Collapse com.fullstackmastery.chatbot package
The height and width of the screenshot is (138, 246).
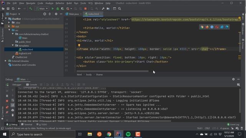pos(13,34)
